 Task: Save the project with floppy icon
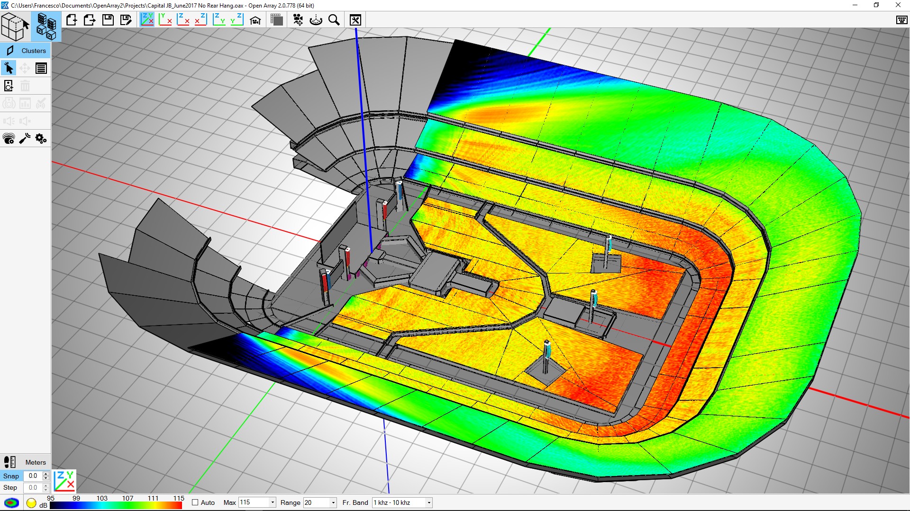pyautogui.click(x=108, y=20)
